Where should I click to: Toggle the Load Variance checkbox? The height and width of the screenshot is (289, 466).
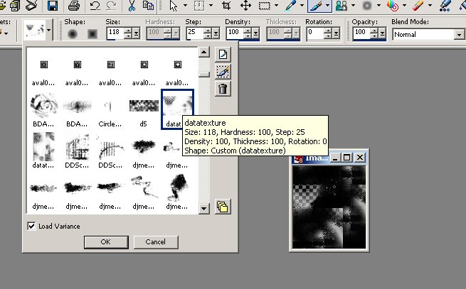31,227
